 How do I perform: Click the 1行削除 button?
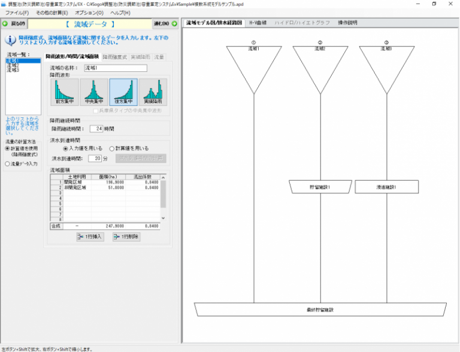coord(126,236)
